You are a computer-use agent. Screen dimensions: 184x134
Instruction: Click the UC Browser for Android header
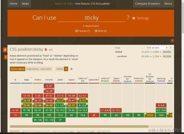tap(150, 78)
